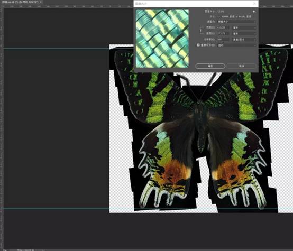Close the Image Size dialog with X icon
Viewport: 293px width, 251px height.
tap(254, 4)
